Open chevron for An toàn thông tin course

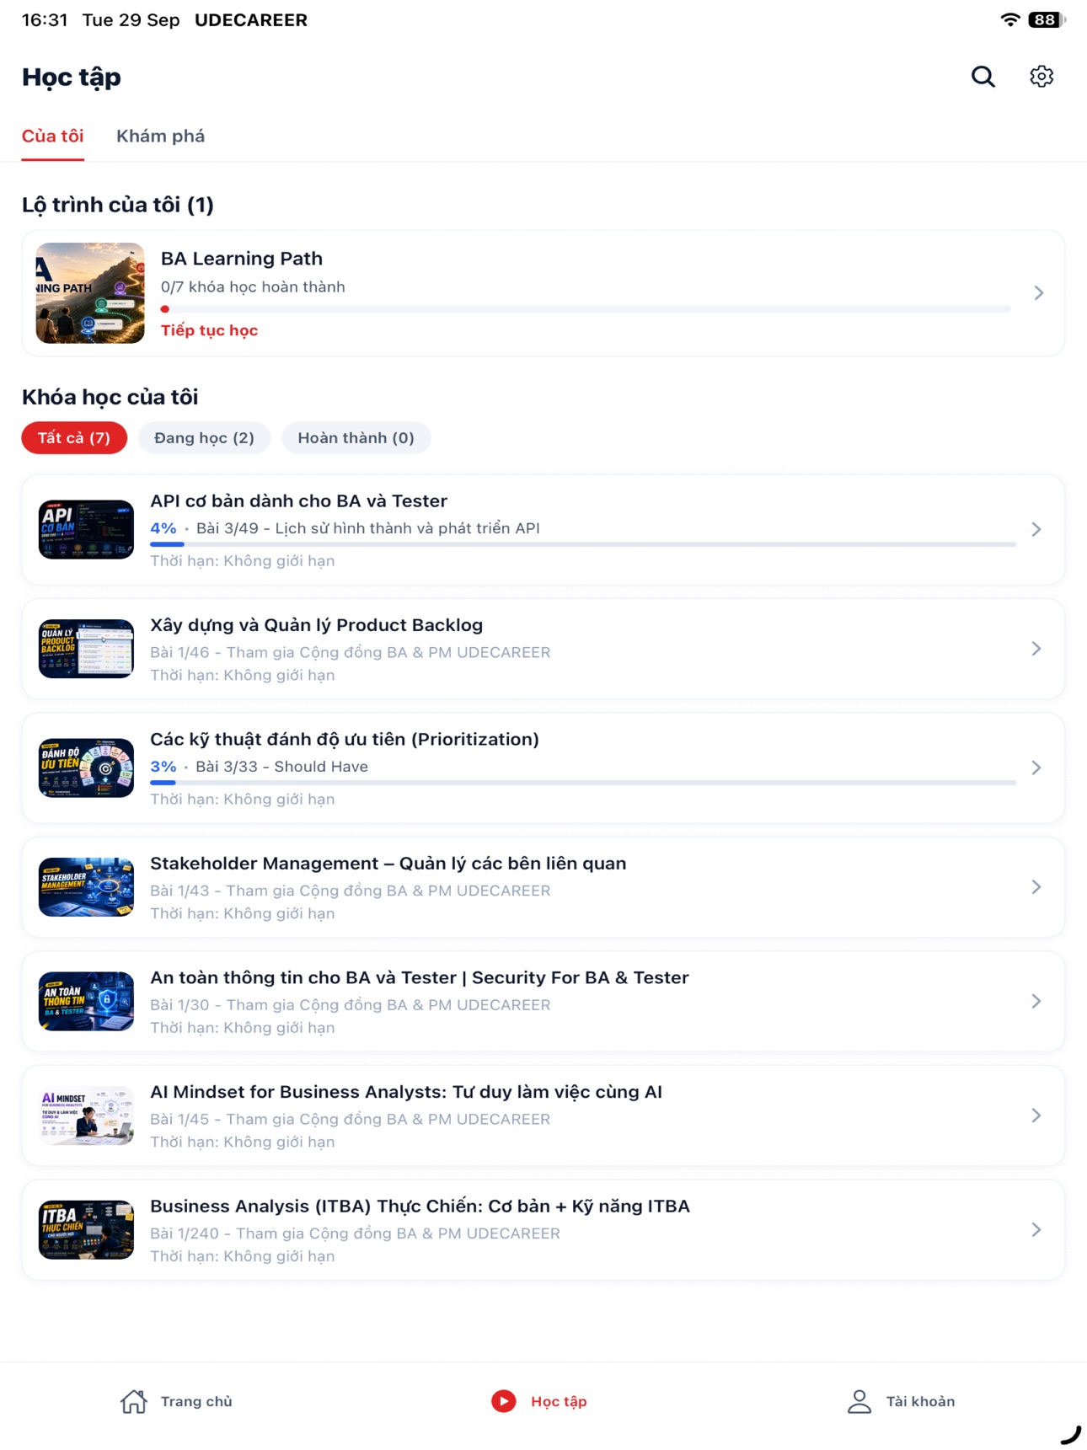click(1036, 1001)
